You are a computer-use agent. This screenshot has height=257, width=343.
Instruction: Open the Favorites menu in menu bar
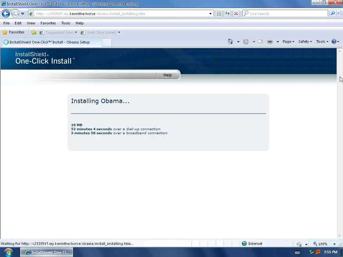tap(48, 23)
